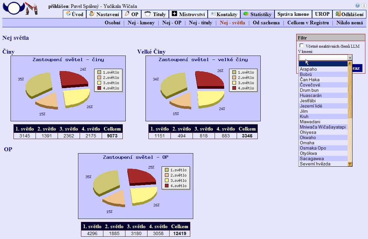
Task: Toggle 'Včetně neaktivních členů LLM' checkbox
Action: coord(302,46)
